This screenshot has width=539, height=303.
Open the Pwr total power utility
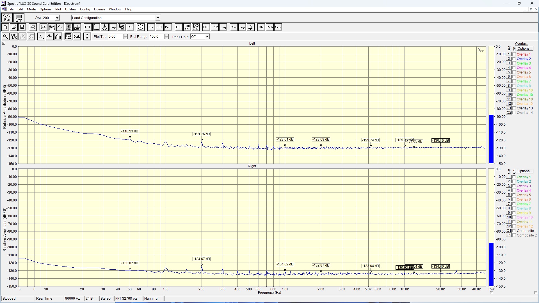click(168, 27)
